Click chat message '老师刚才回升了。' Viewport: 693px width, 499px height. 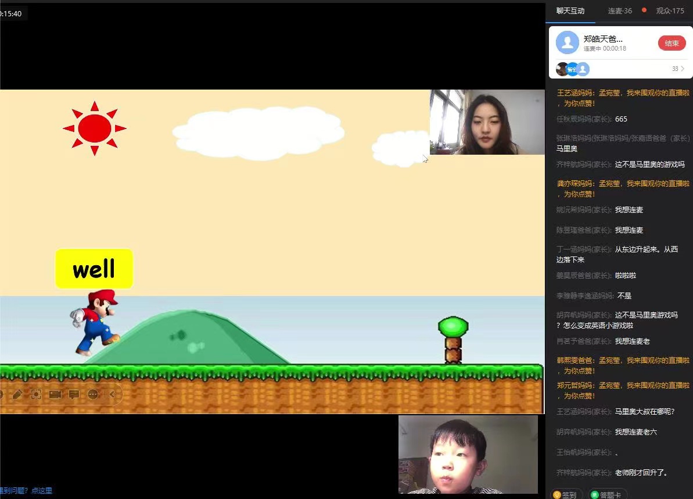pos(642,472)
